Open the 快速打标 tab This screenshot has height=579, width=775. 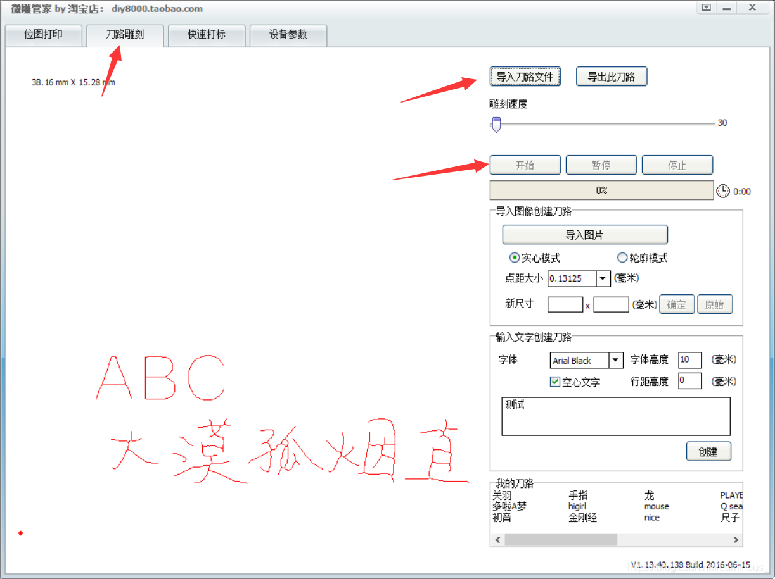(x=207, y=35)
